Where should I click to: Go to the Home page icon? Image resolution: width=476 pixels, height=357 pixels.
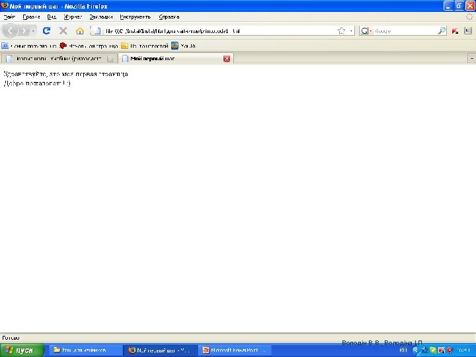coord(80,30)
